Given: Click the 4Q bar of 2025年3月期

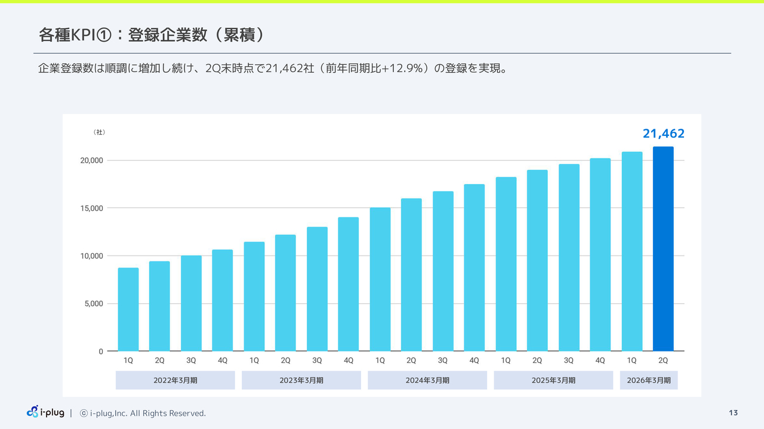Looking at the screenshot, I should [x=600, y=254].
